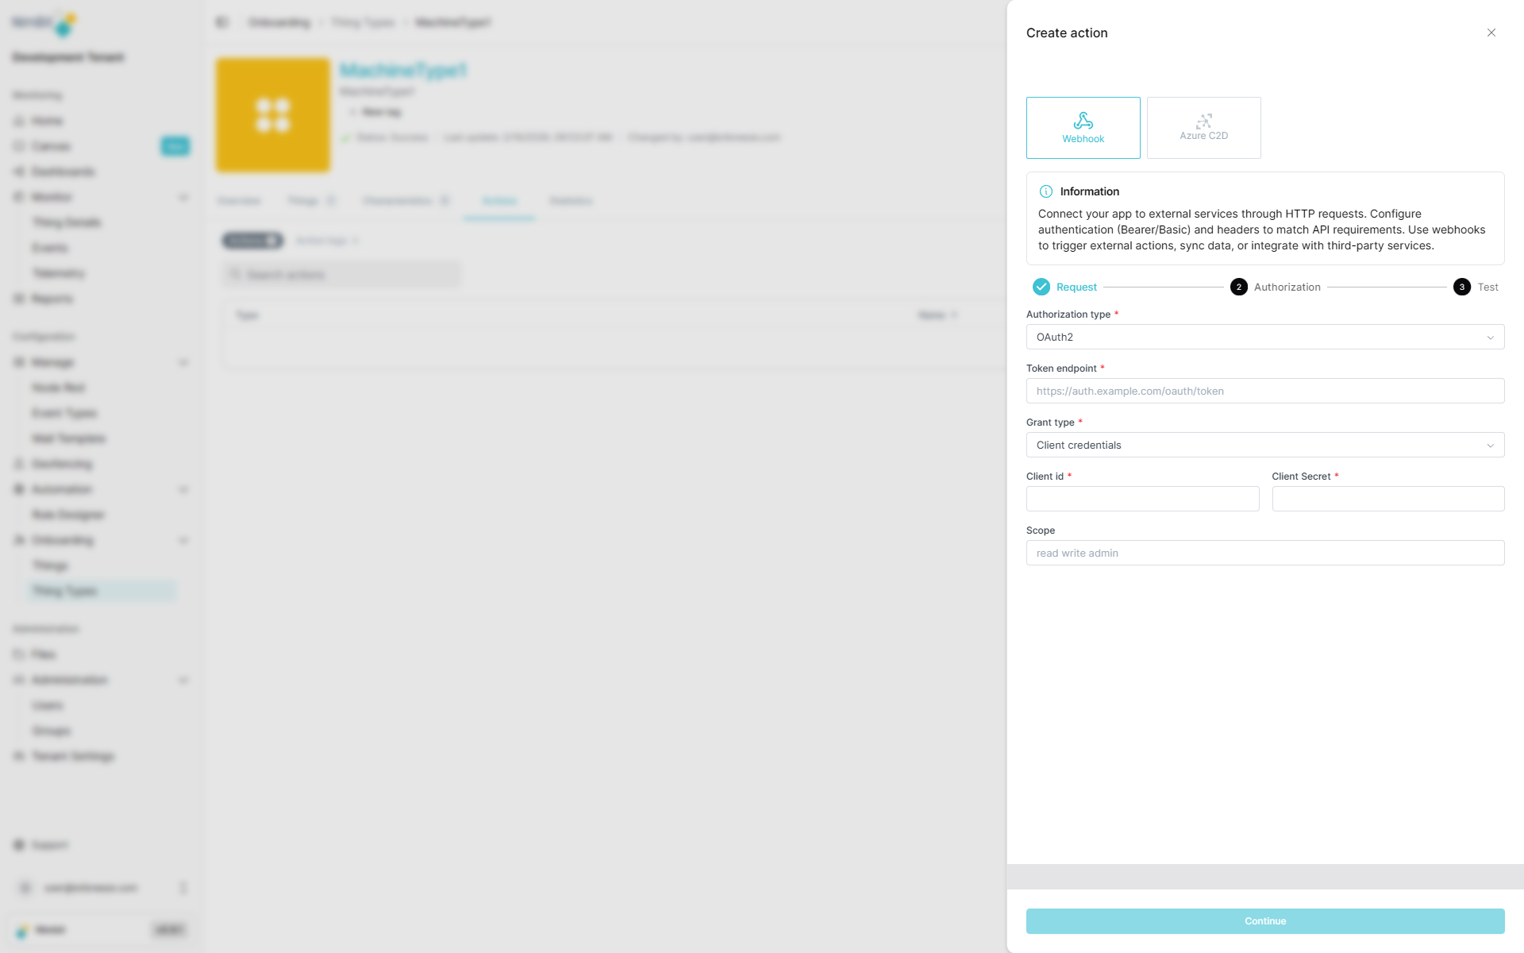
Task: Click the Scope field with read write admin placeholder
Action: pos(1264,553)
